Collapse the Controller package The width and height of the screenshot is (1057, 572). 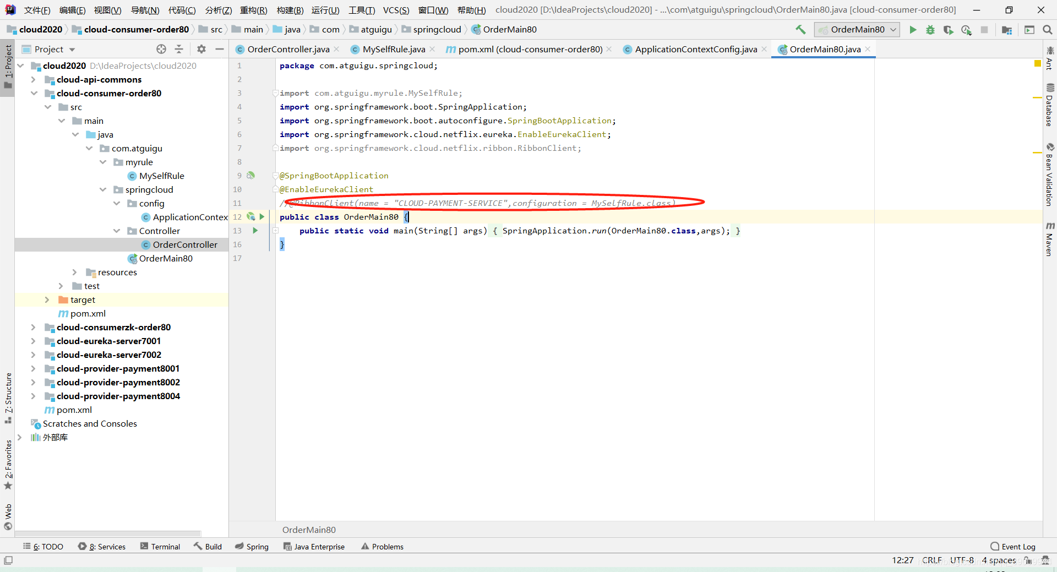pos(117,231)
